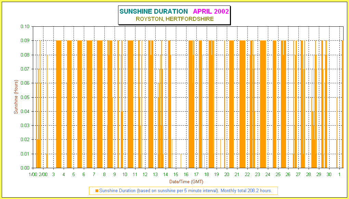Click the '1/00' x-axis date label
Screen dimensions: 349x199
pos(33,174)
